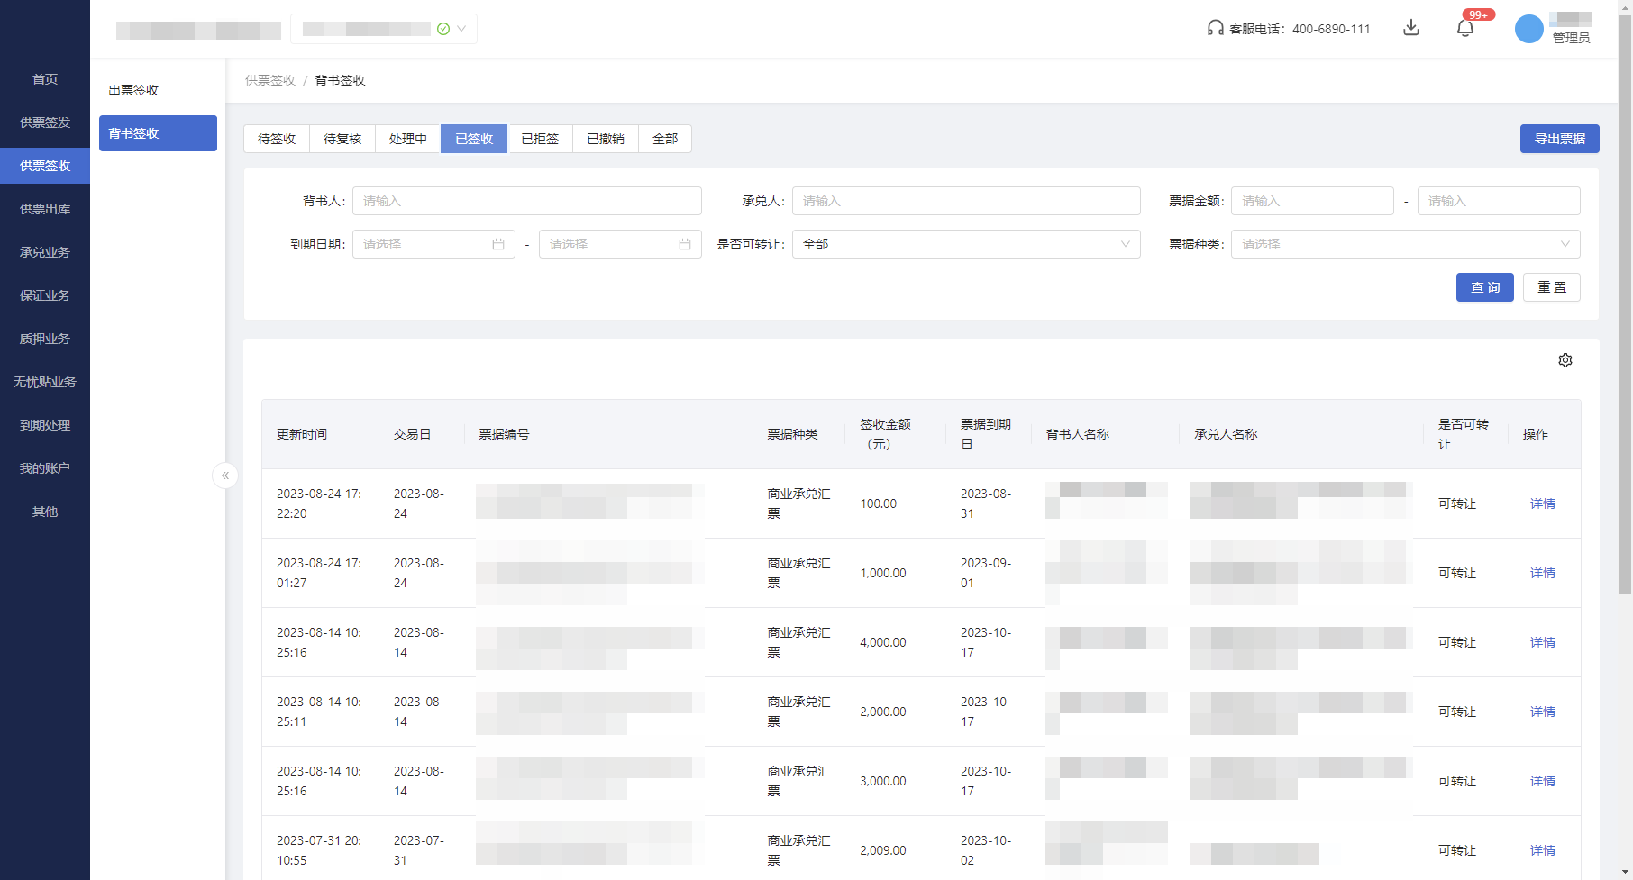Screen dimensions: 1633x880
Task: Open the company switcher dropdown in header
Action: 461,28
